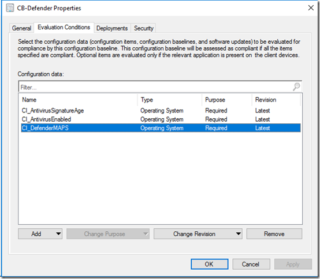
Task: Close the CB-Defender Properties dialog
Action: 311,8
